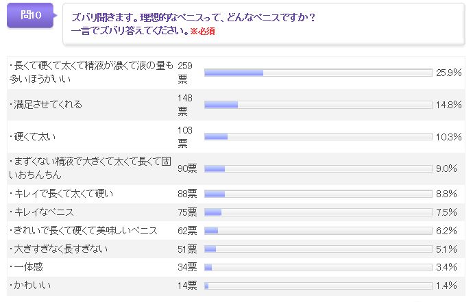Click the 10.3% result progress bar

pos(318,136)
